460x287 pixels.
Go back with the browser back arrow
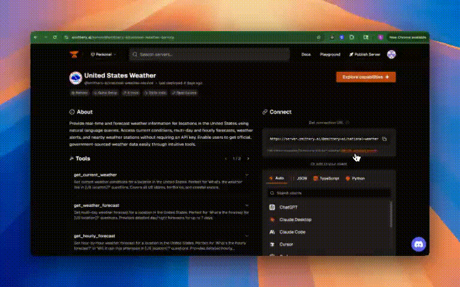coord(35,38)
